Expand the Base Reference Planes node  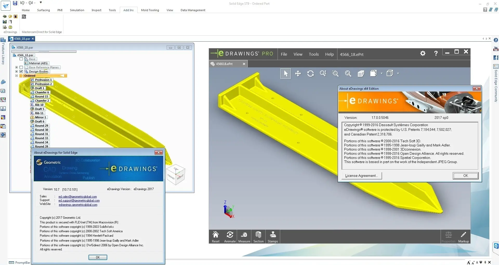pos(16,67)
